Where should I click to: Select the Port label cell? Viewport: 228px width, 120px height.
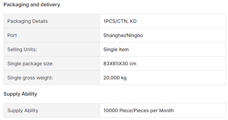pos(52,35)
